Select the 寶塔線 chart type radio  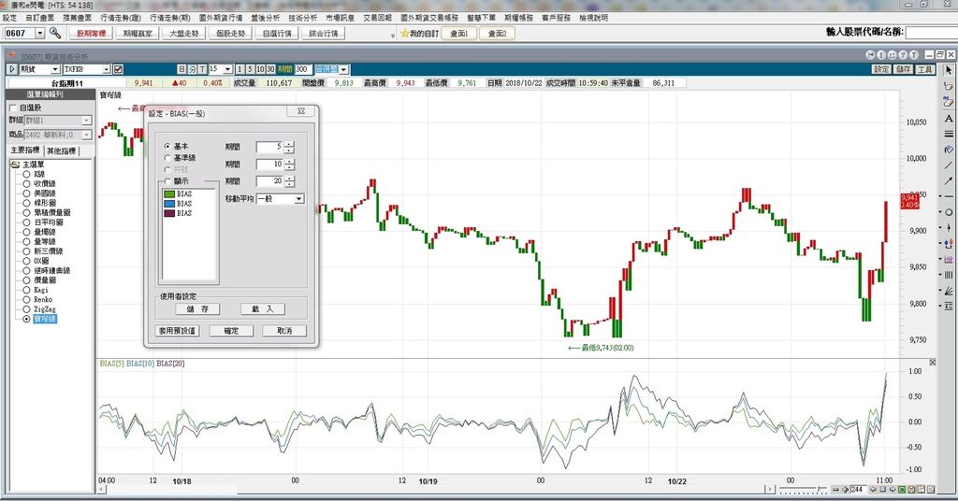pos(26,319)
